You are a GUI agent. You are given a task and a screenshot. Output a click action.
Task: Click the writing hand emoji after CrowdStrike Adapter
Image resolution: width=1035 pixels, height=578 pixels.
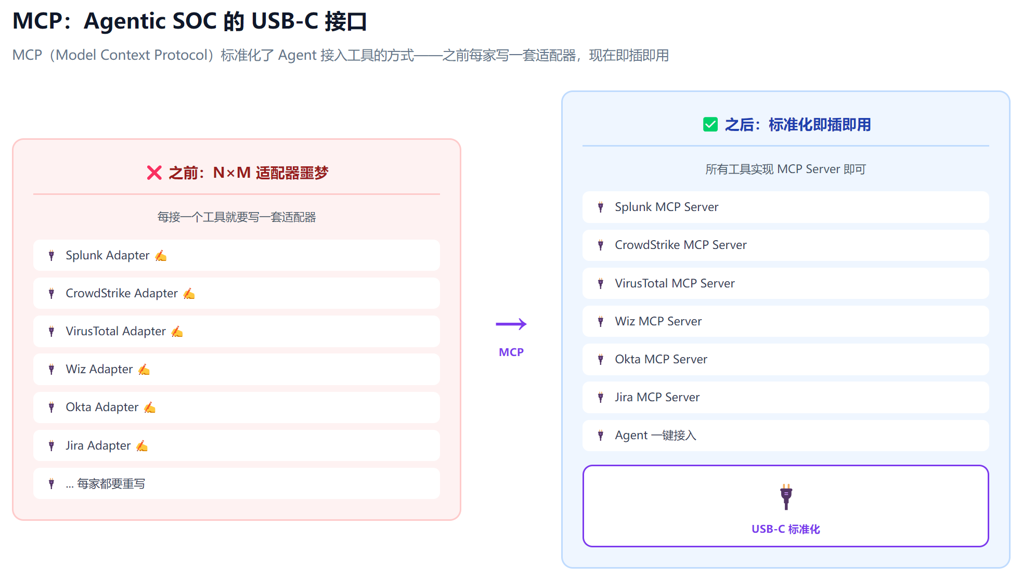(x=189, y=294)
